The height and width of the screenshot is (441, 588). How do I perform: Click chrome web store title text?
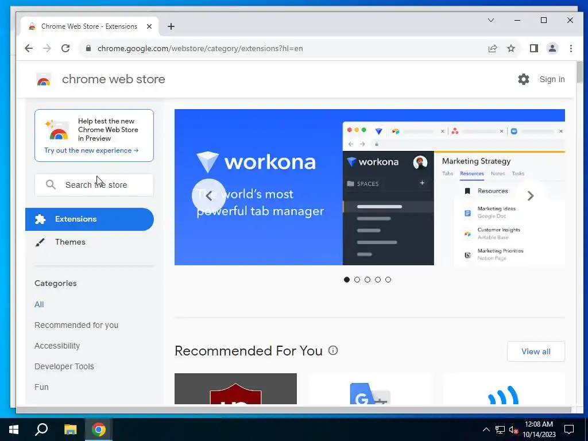click(113, 79)
